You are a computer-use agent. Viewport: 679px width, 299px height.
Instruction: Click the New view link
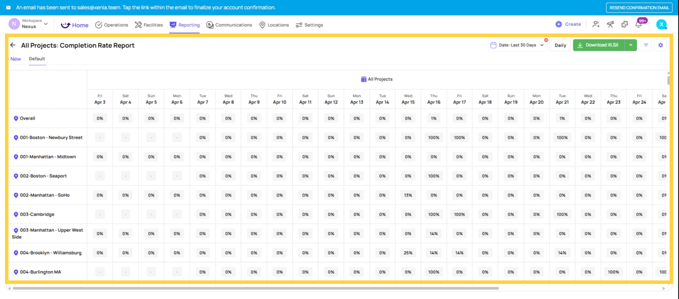coord(16,59)
